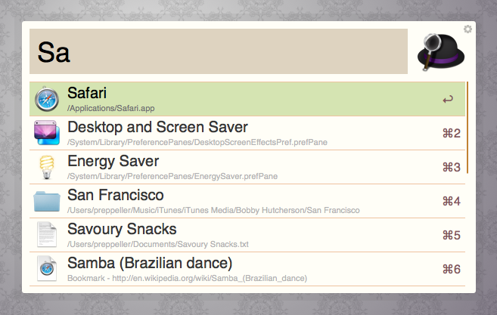Open the Savoury Snacks document result
The width and height of the screenshot is (497, 315).
(227, 235)
